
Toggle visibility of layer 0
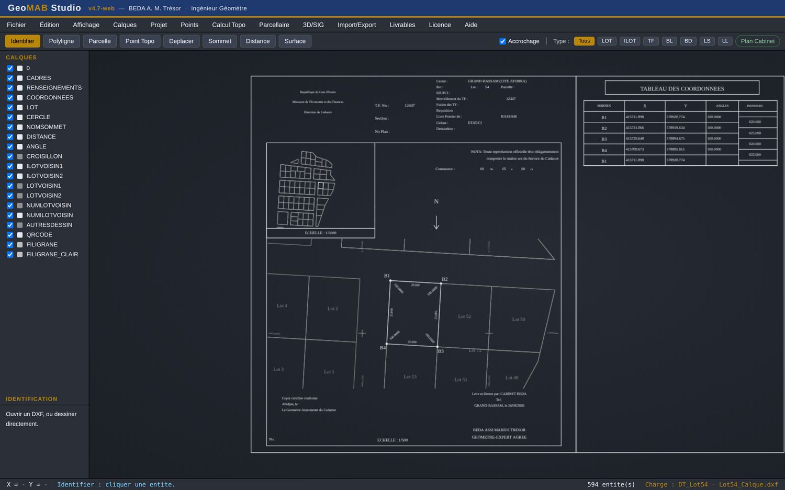point(10,68)
